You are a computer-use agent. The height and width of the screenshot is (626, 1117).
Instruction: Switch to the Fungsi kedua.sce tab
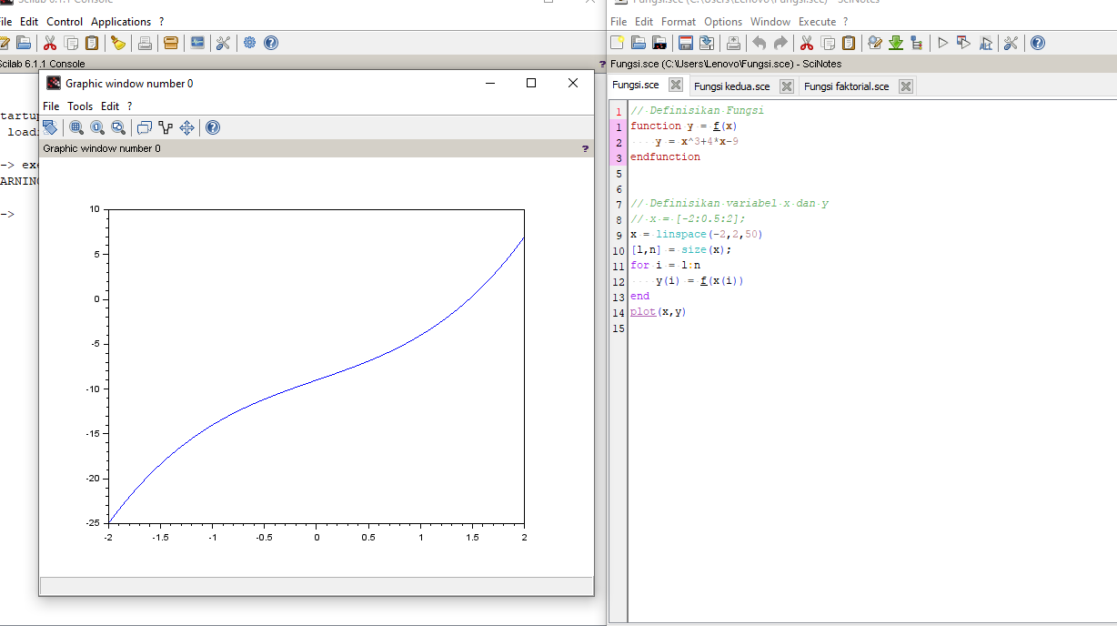(731, 86)
